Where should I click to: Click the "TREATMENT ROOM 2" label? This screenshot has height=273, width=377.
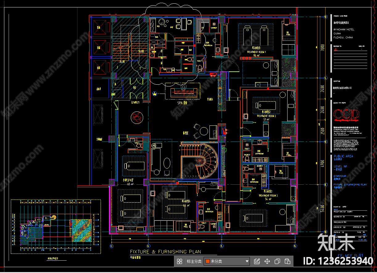pyautogui.click(x=266, y=116)
